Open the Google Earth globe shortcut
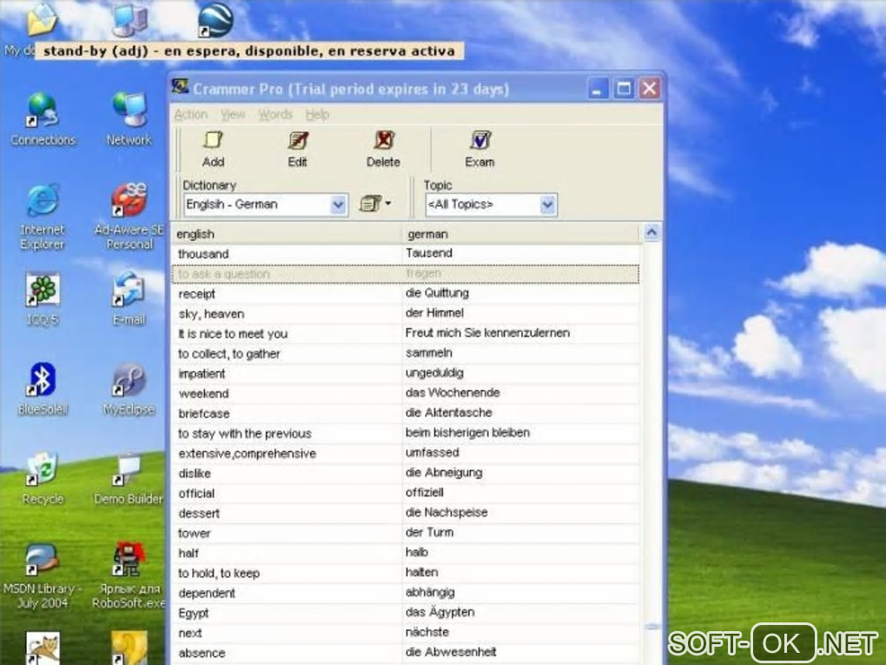 [215, 20]
